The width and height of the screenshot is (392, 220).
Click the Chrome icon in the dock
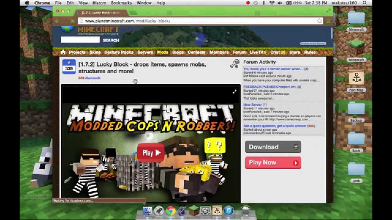click(x=171, y=211)
